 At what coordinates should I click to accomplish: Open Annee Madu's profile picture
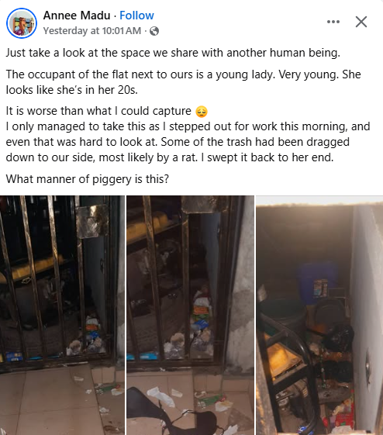pyautogui.click(x=22, y=23)
